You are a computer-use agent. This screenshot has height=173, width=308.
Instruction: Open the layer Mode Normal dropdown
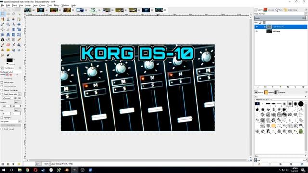click(280, 14)
